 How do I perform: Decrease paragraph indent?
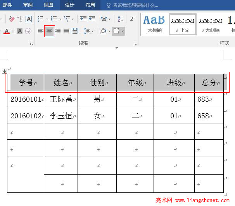tap(83, 19)
